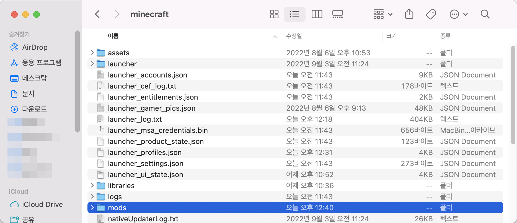The image size is (517, 223).
Task: Click the file list vertical scrollbar
Action: coord(513,95)
